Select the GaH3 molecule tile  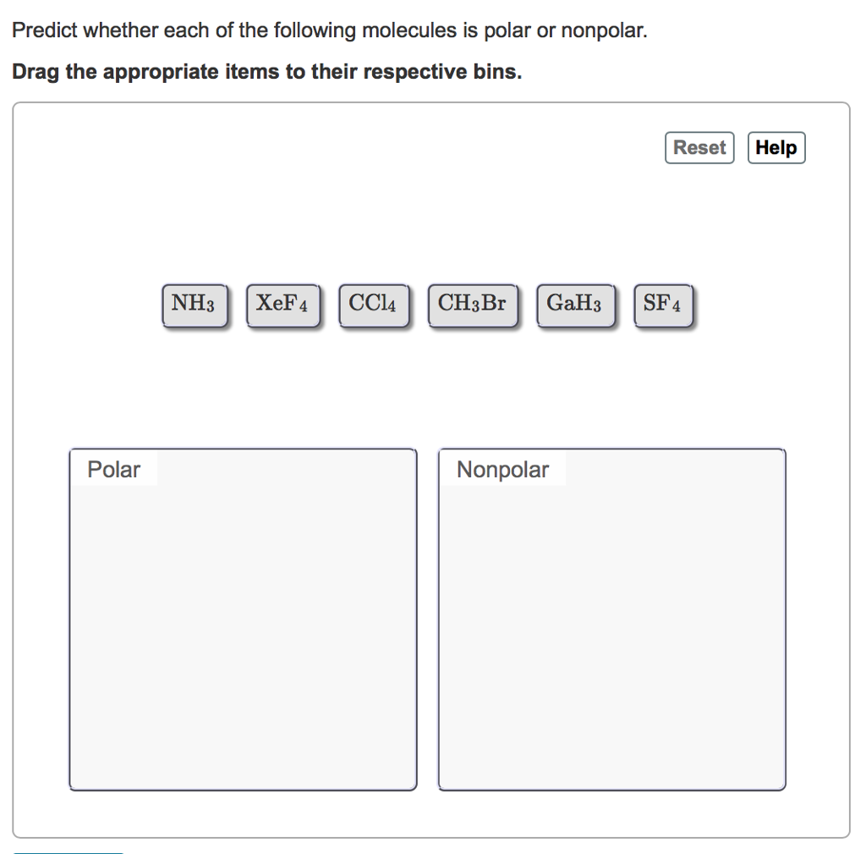tap(576, 305)
